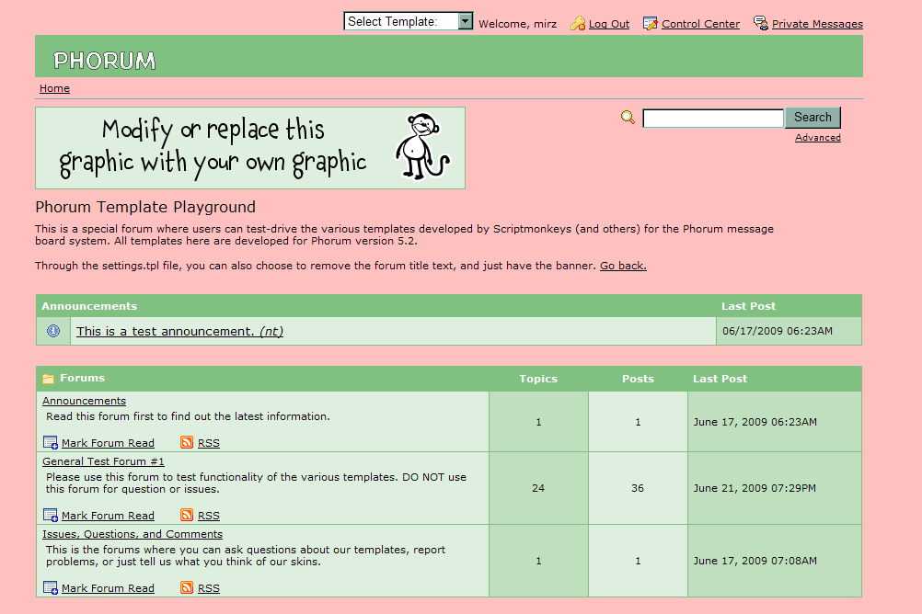Open the Control Center link
922x614 pixels.
click(x=700, y=24)
